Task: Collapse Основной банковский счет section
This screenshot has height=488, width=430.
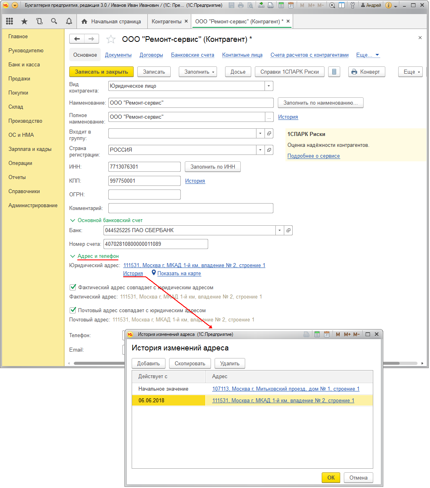Action: (x=72, y=220)
